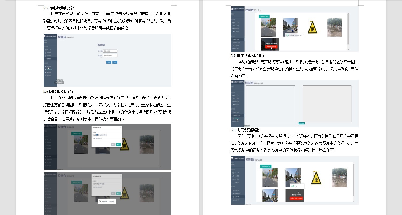
Task: Click the red result button in the 天气识别 screenshot
Action: tap(296, 198)
